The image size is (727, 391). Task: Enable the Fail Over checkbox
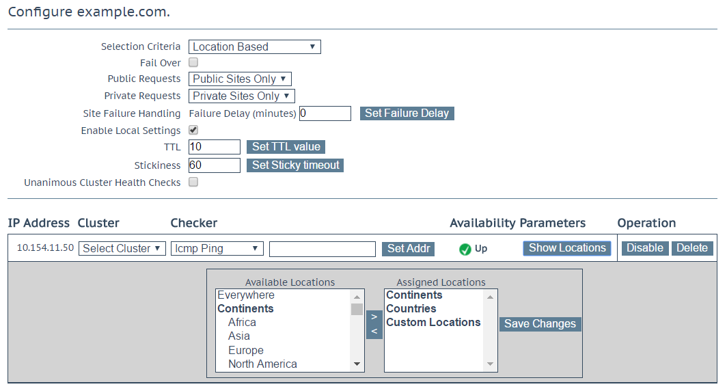193,62
